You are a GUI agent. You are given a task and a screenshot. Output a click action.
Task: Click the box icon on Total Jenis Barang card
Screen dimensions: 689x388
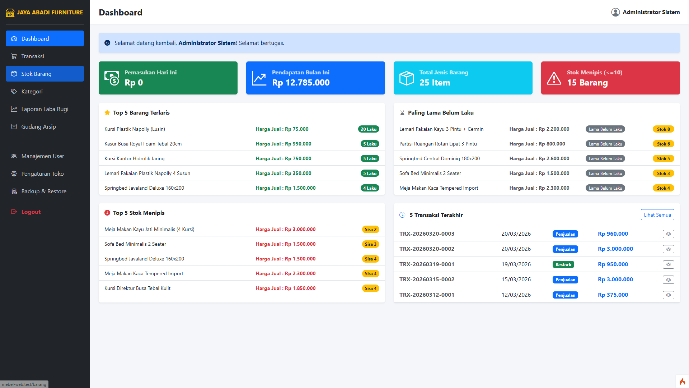407,78
